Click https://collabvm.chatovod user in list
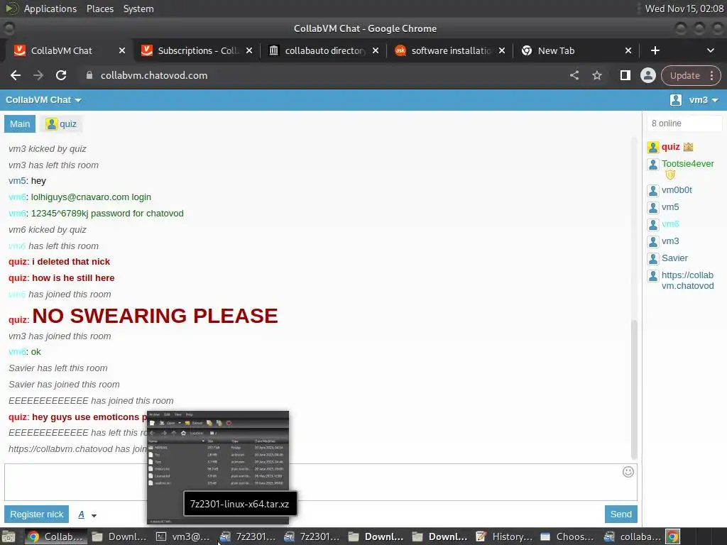This screenshot has width=727, height=545. coord(687,280)
